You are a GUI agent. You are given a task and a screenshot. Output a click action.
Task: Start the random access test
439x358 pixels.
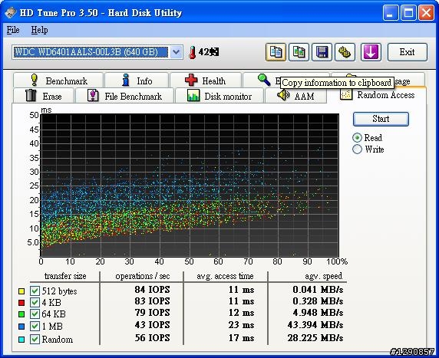pos(381,119)
